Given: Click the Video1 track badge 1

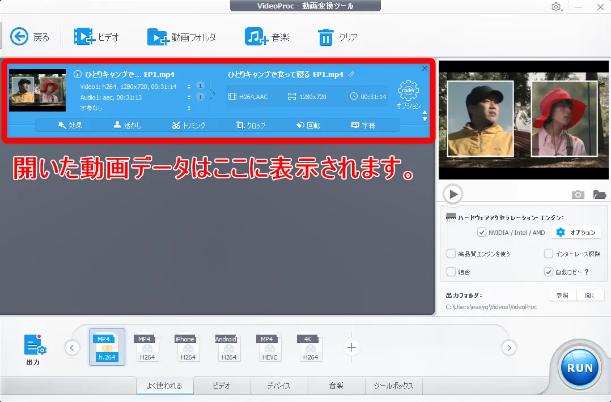Looking at the screenshot, I should tap(200, 86).
